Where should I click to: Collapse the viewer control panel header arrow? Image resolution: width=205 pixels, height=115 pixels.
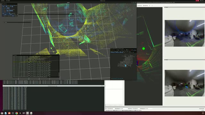pyautogui.click(x=3, y=4)
